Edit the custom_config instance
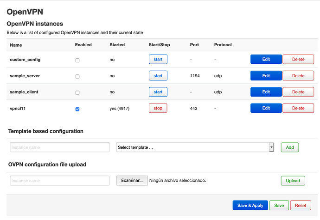The image size is (320, 220). click(266, 59)
